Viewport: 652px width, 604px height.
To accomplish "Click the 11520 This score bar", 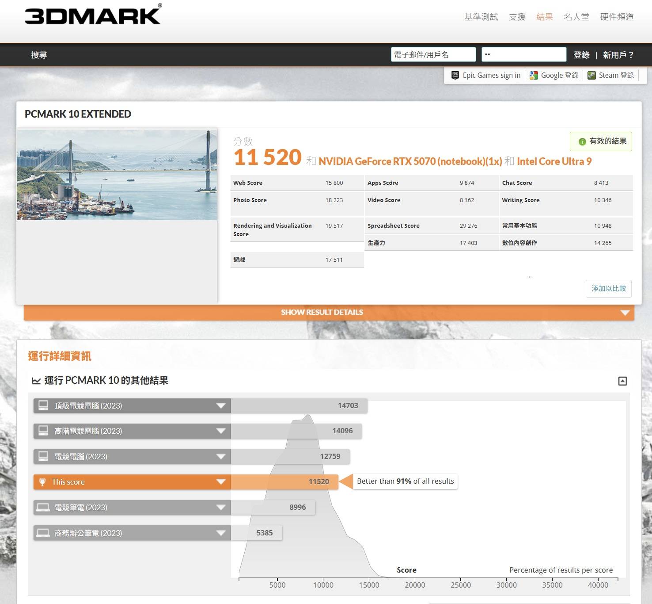I will point(284,482).
